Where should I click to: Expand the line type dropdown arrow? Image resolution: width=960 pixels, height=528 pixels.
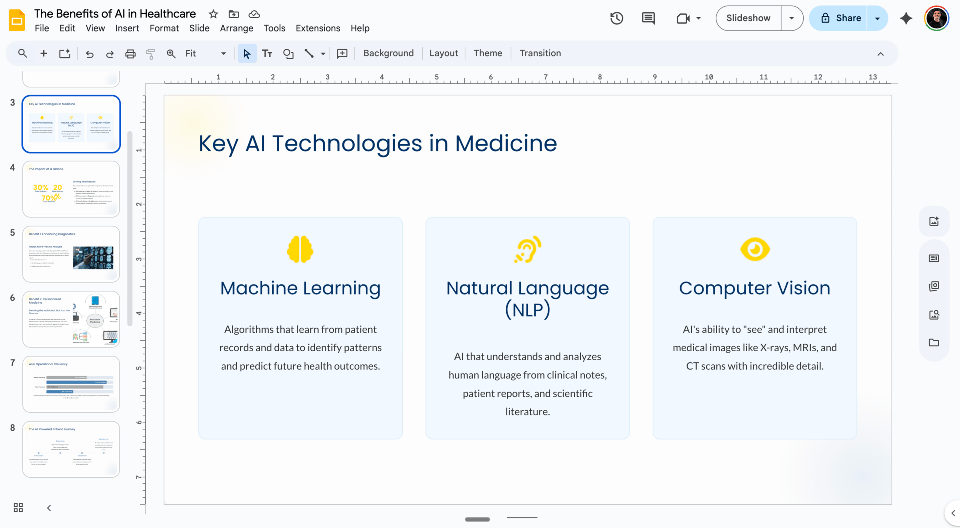pyautogui.click(x=323, y=53)
